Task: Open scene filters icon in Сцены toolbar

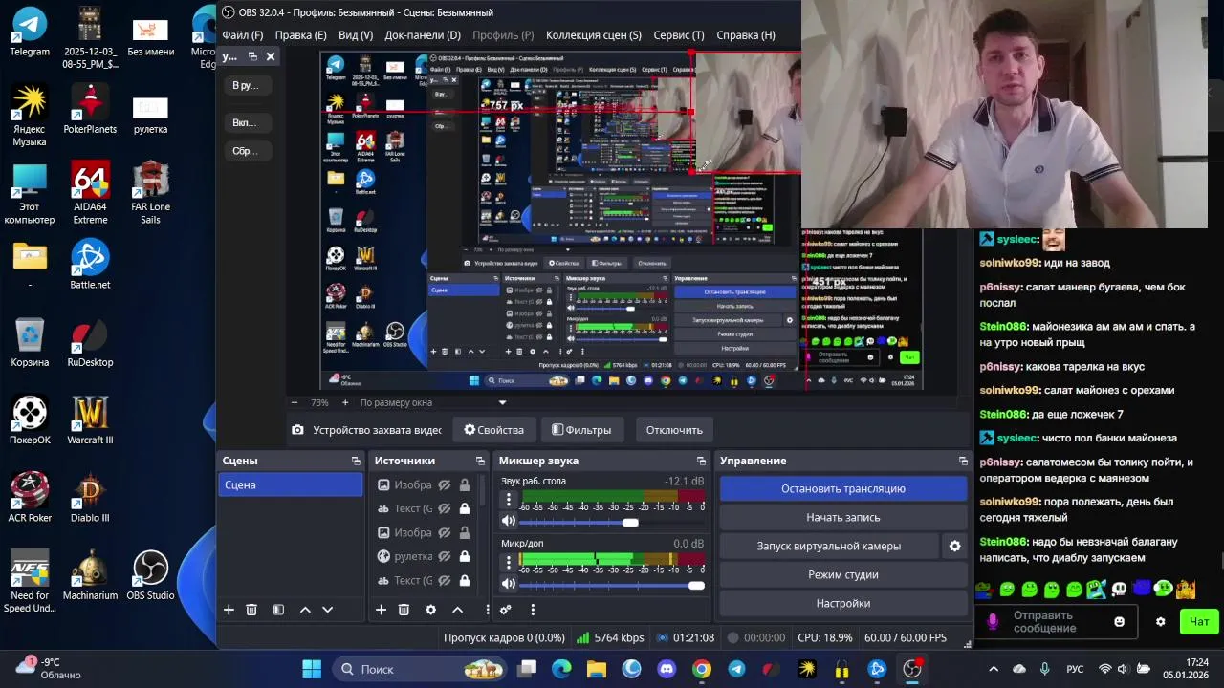Action: click(278, 610)
